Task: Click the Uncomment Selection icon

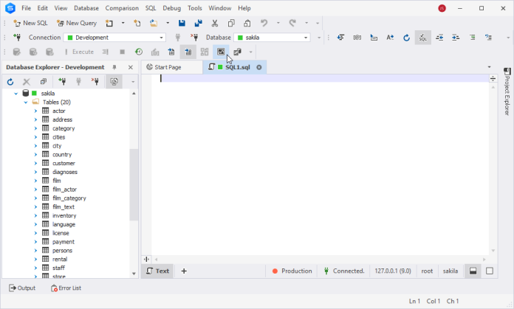Action: pyautogui.click(x=488, y=38)
